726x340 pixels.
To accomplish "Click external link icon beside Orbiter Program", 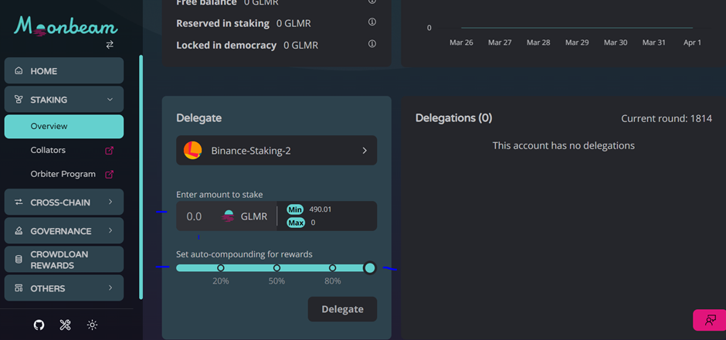I will pos(109,175).
